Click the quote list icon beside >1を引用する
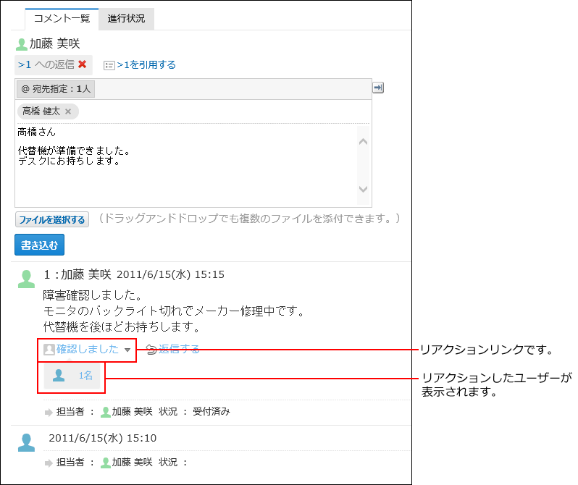Viewport: 578px width, 485px height. (x=109, y=65)
